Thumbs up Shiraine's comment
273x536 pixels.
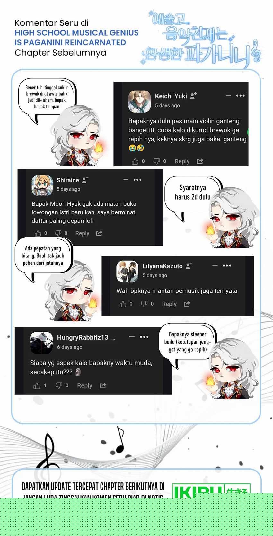coord(38,233)
